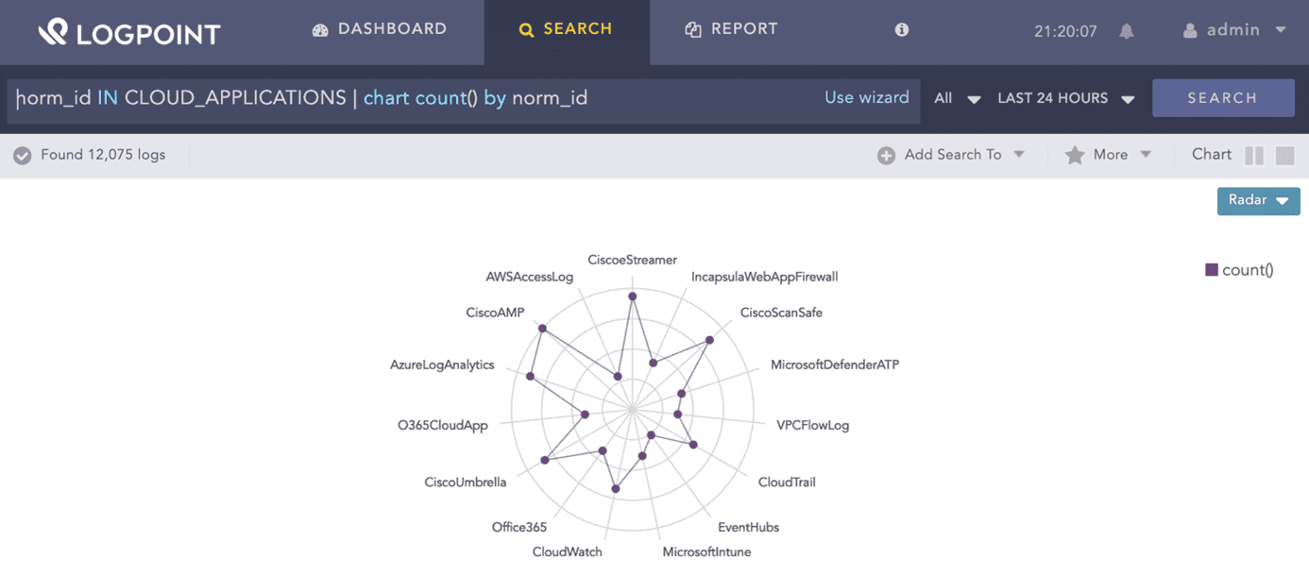
Task: Click the CiscoeStreamer data point on radar
Action: click(x=633, y=296)
